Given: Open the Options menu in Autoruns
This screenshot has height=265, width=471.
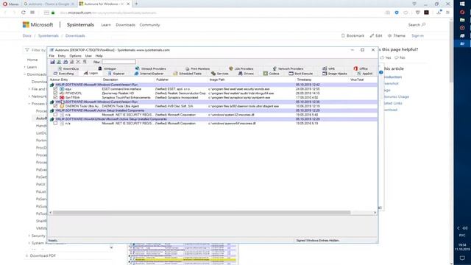Looking at the screenshot, I should pos(75,56).
